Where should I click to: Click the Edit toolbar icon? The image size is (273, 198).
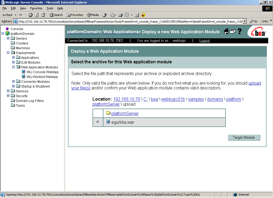pyautogui.click(x=127, y=15)
